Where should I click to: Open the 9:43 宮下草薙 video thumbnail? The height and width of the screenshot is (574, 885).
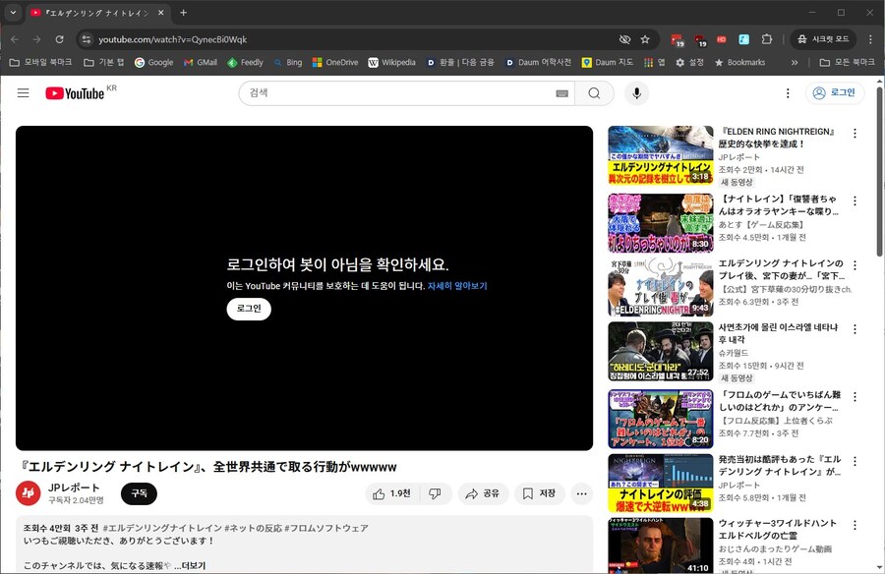point(661,287)
